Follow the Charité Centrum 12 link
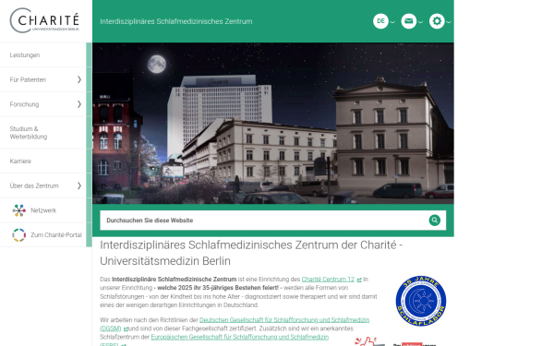Viewport: 554px width, 346px height. pos(328,280)
